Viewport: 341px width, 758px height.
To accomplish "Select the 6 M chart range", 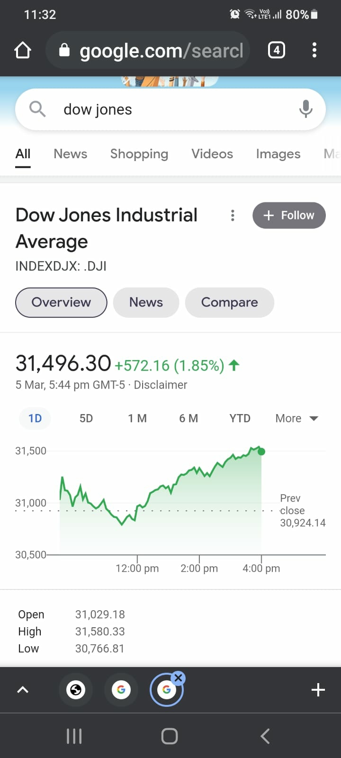I will [x=188, y=418].
